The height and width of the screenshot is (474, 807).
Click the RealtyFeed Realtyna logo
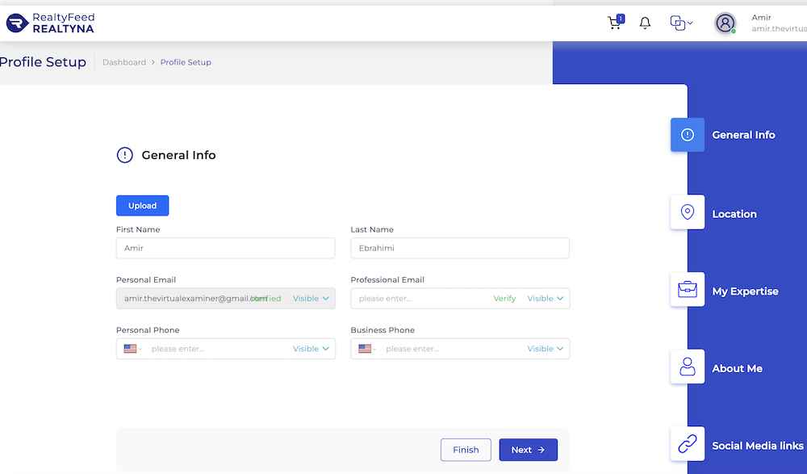50,23
